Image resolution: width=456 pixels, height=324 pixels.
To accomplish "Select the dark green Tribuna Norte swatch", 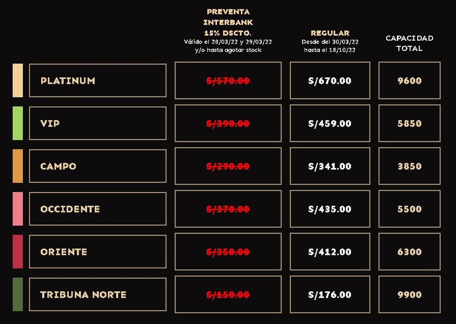I will coord(18,294).
